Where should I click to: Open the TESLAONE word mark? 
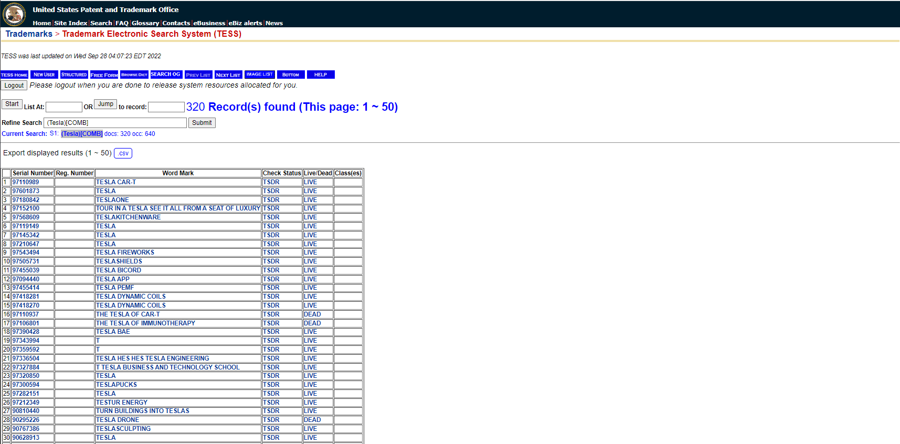pos(112,200)
